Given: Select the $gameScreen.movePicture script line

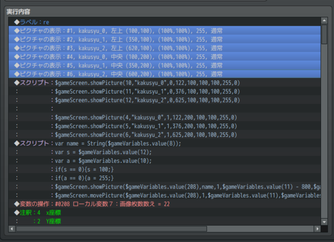Looking at the screenshot, I should tap(164, 195).
